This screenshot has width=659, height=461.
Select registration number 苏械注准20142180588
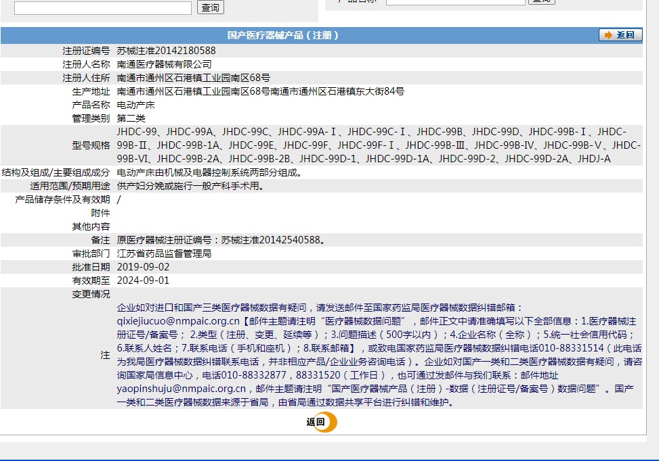(166, 51)
